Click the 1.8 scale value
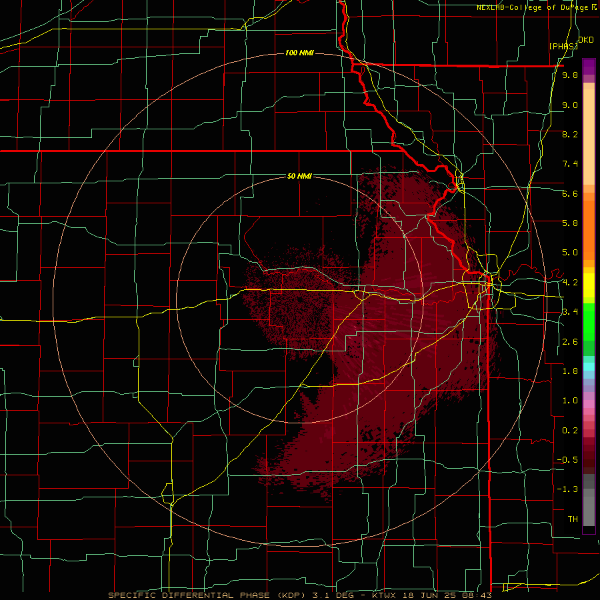 click(x=570, y=371)
